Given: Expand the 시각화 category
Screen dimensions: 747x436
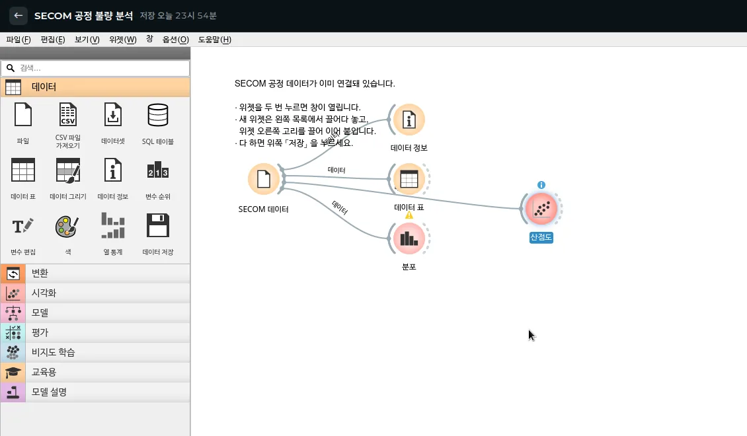Looking at the screenshot, I should pyautogui.click(x=95, y=293).
